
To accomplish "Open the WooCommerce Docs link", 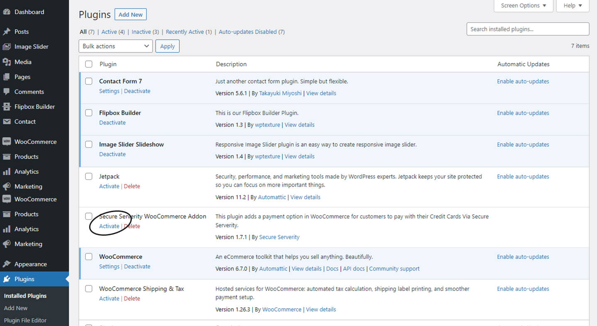I will (x=332, y=269).
